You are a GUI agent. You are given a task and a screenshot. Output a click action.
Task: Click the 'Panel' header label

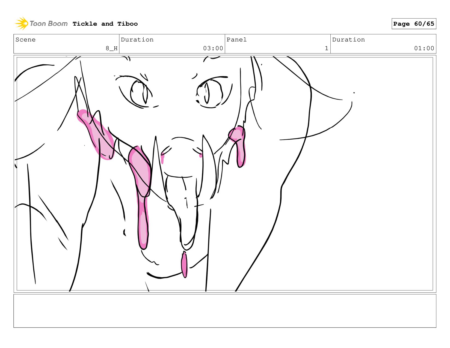click(x=236, y=40)
